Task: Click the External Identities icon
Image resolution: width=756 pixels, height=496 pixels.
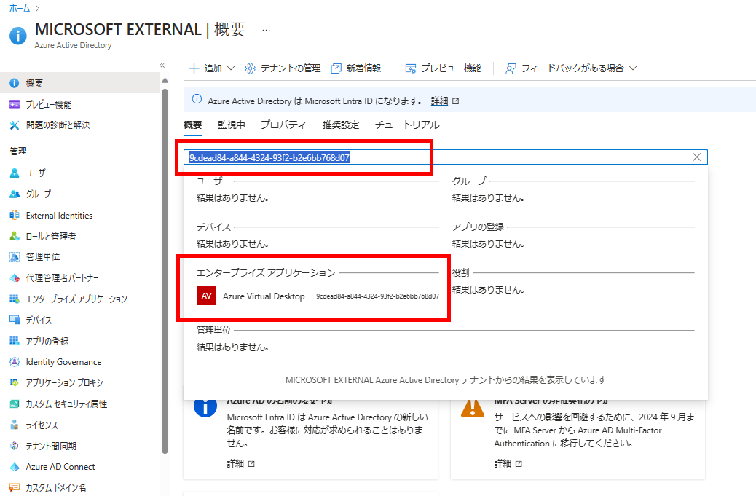Action: [x=15, y=216]
